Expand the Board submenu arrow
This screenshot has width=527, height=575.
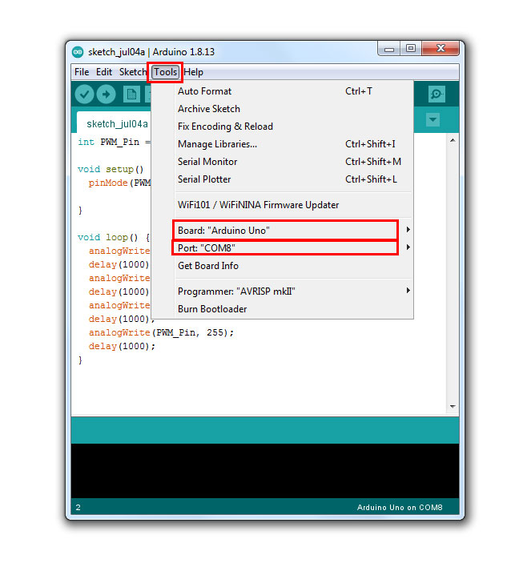click(x=408, y=230)
